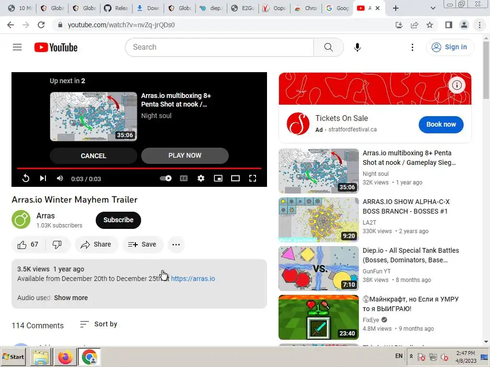Click PLAY NOW for the next video
Viewport: 490px width, 367px height.
click(185, 155)
